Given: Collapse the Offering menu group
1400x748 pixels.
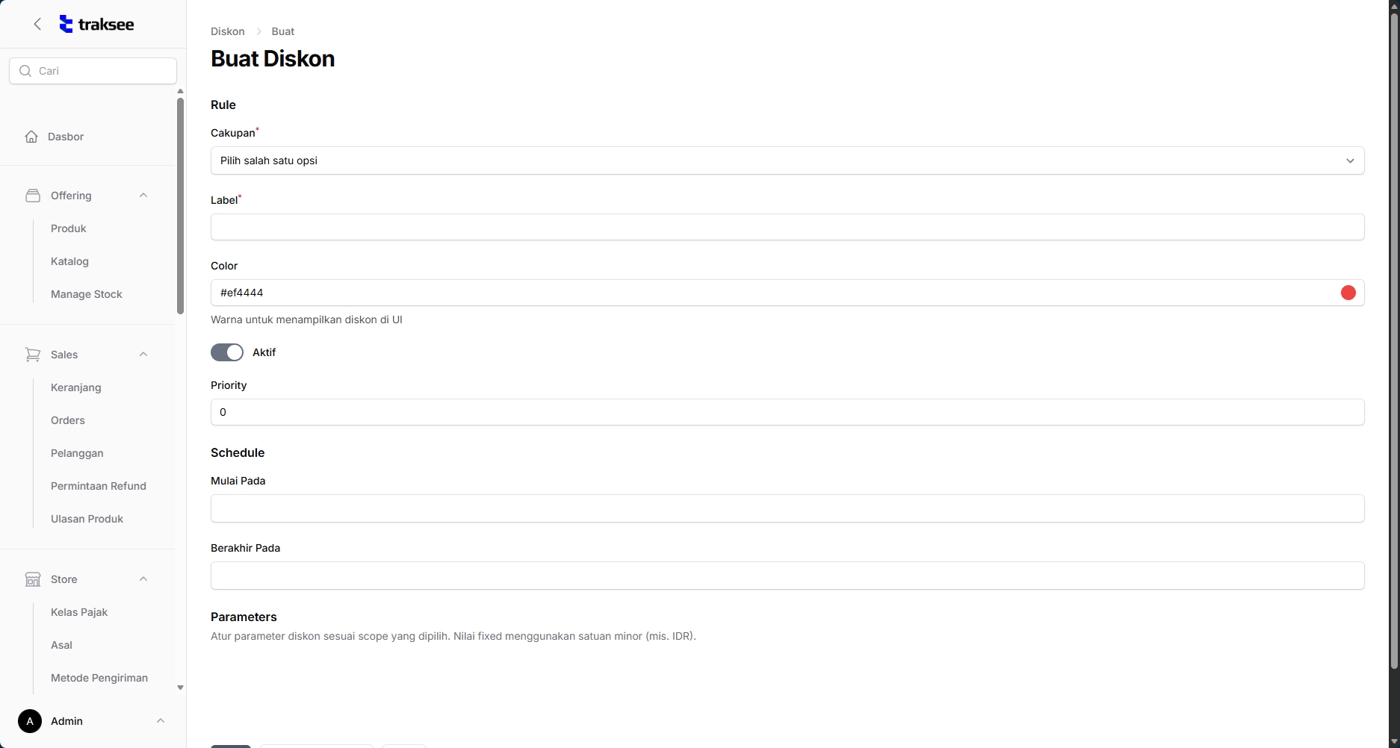Looking at the screenshot, I should point(143,196).
